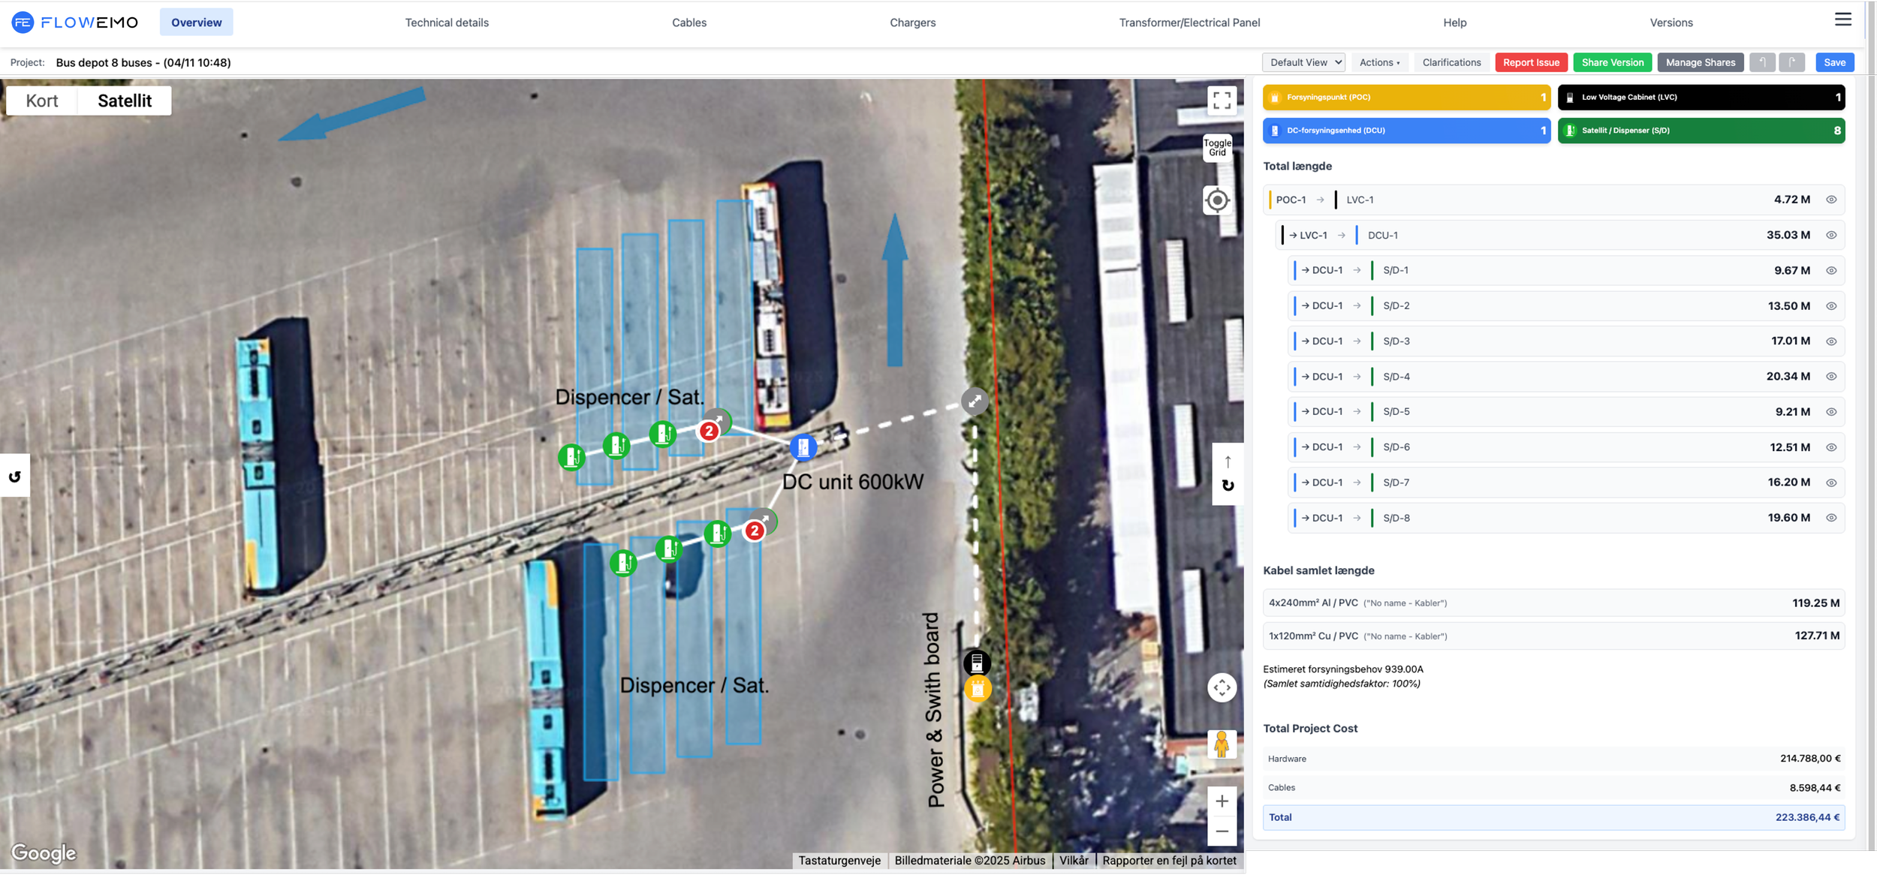Switch to Kort map view
Screen dimensions: 1877x875
coord(42,101)
